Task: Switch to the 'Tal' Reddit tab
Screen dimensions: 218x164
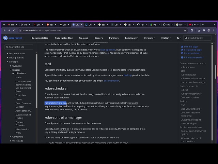Action: click(51, 25)
